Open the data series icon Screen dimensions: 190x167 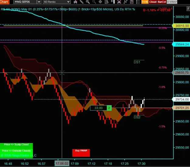[119, 2]
